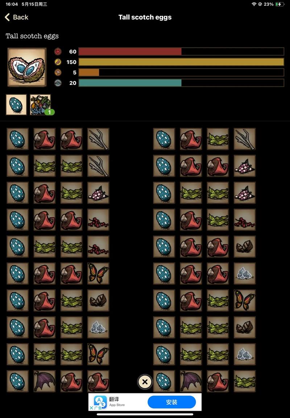Select pink lichen in second right recipe
Viewport: 290px width, 418px height.
point(244,166)
